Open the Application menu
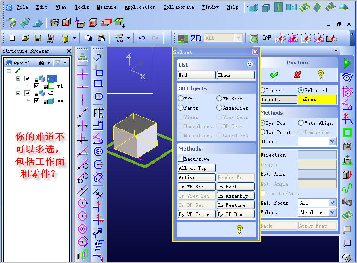 point(140,7)
